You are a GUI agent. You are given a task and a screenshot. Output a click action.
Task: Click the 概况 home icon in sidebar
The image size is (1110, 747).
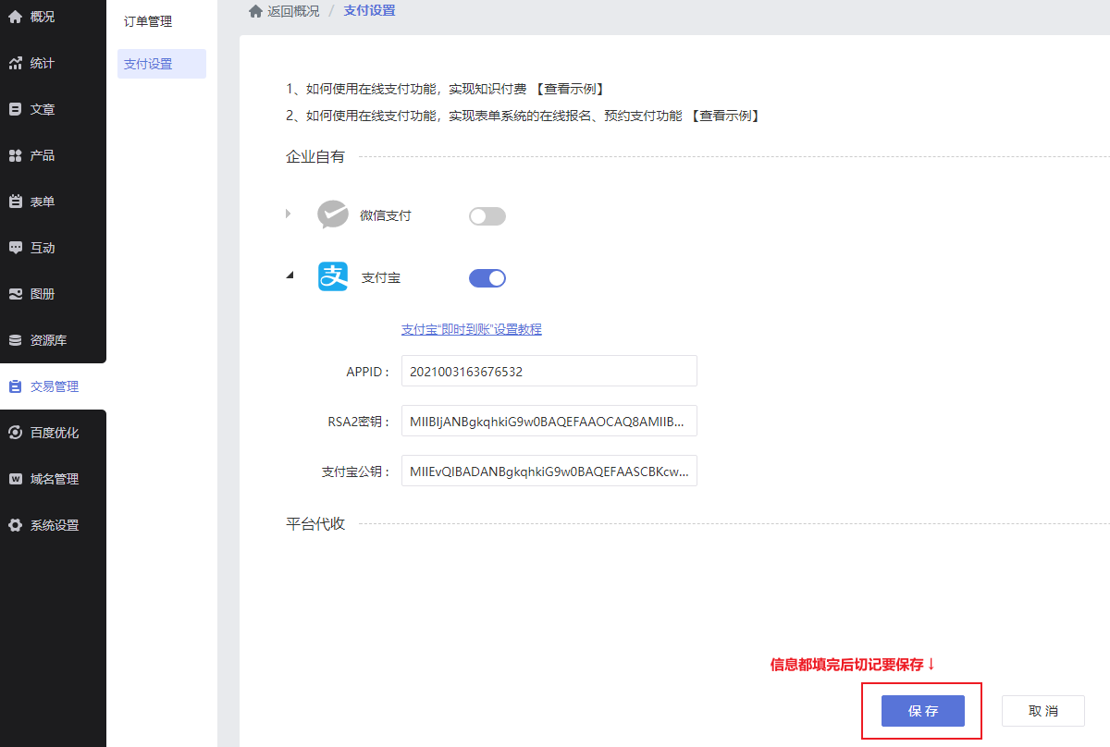(15, 17)
